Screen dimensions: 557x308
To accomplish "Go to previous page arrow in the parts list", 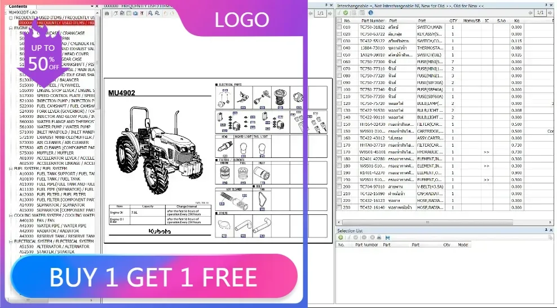I will [531, 13].
